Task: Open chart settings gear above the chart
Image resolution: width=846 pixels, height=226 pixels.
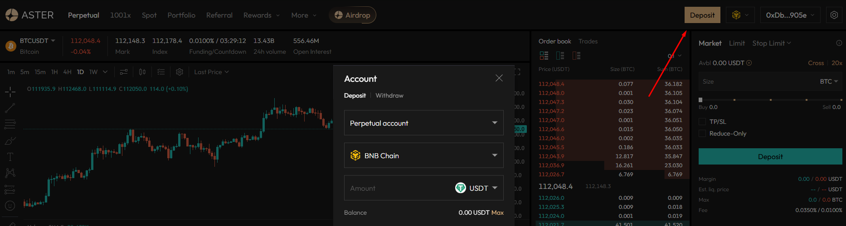Action: 180,72
